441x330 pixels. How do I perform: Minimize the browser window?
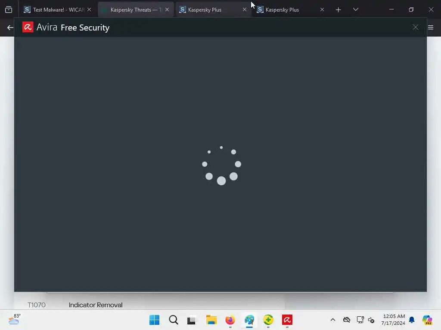[x=391, y=9]
